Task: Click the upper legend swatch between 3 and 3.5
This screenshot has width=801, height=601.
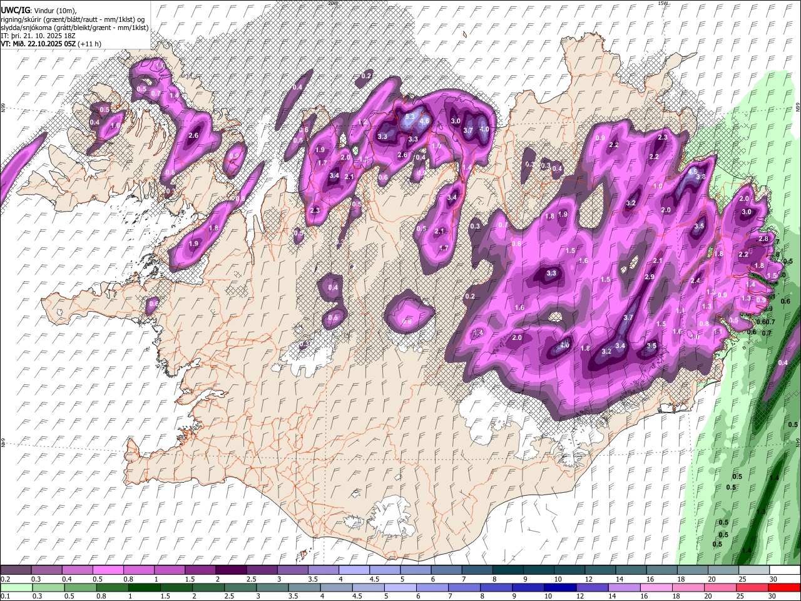Action: point(292,570)
